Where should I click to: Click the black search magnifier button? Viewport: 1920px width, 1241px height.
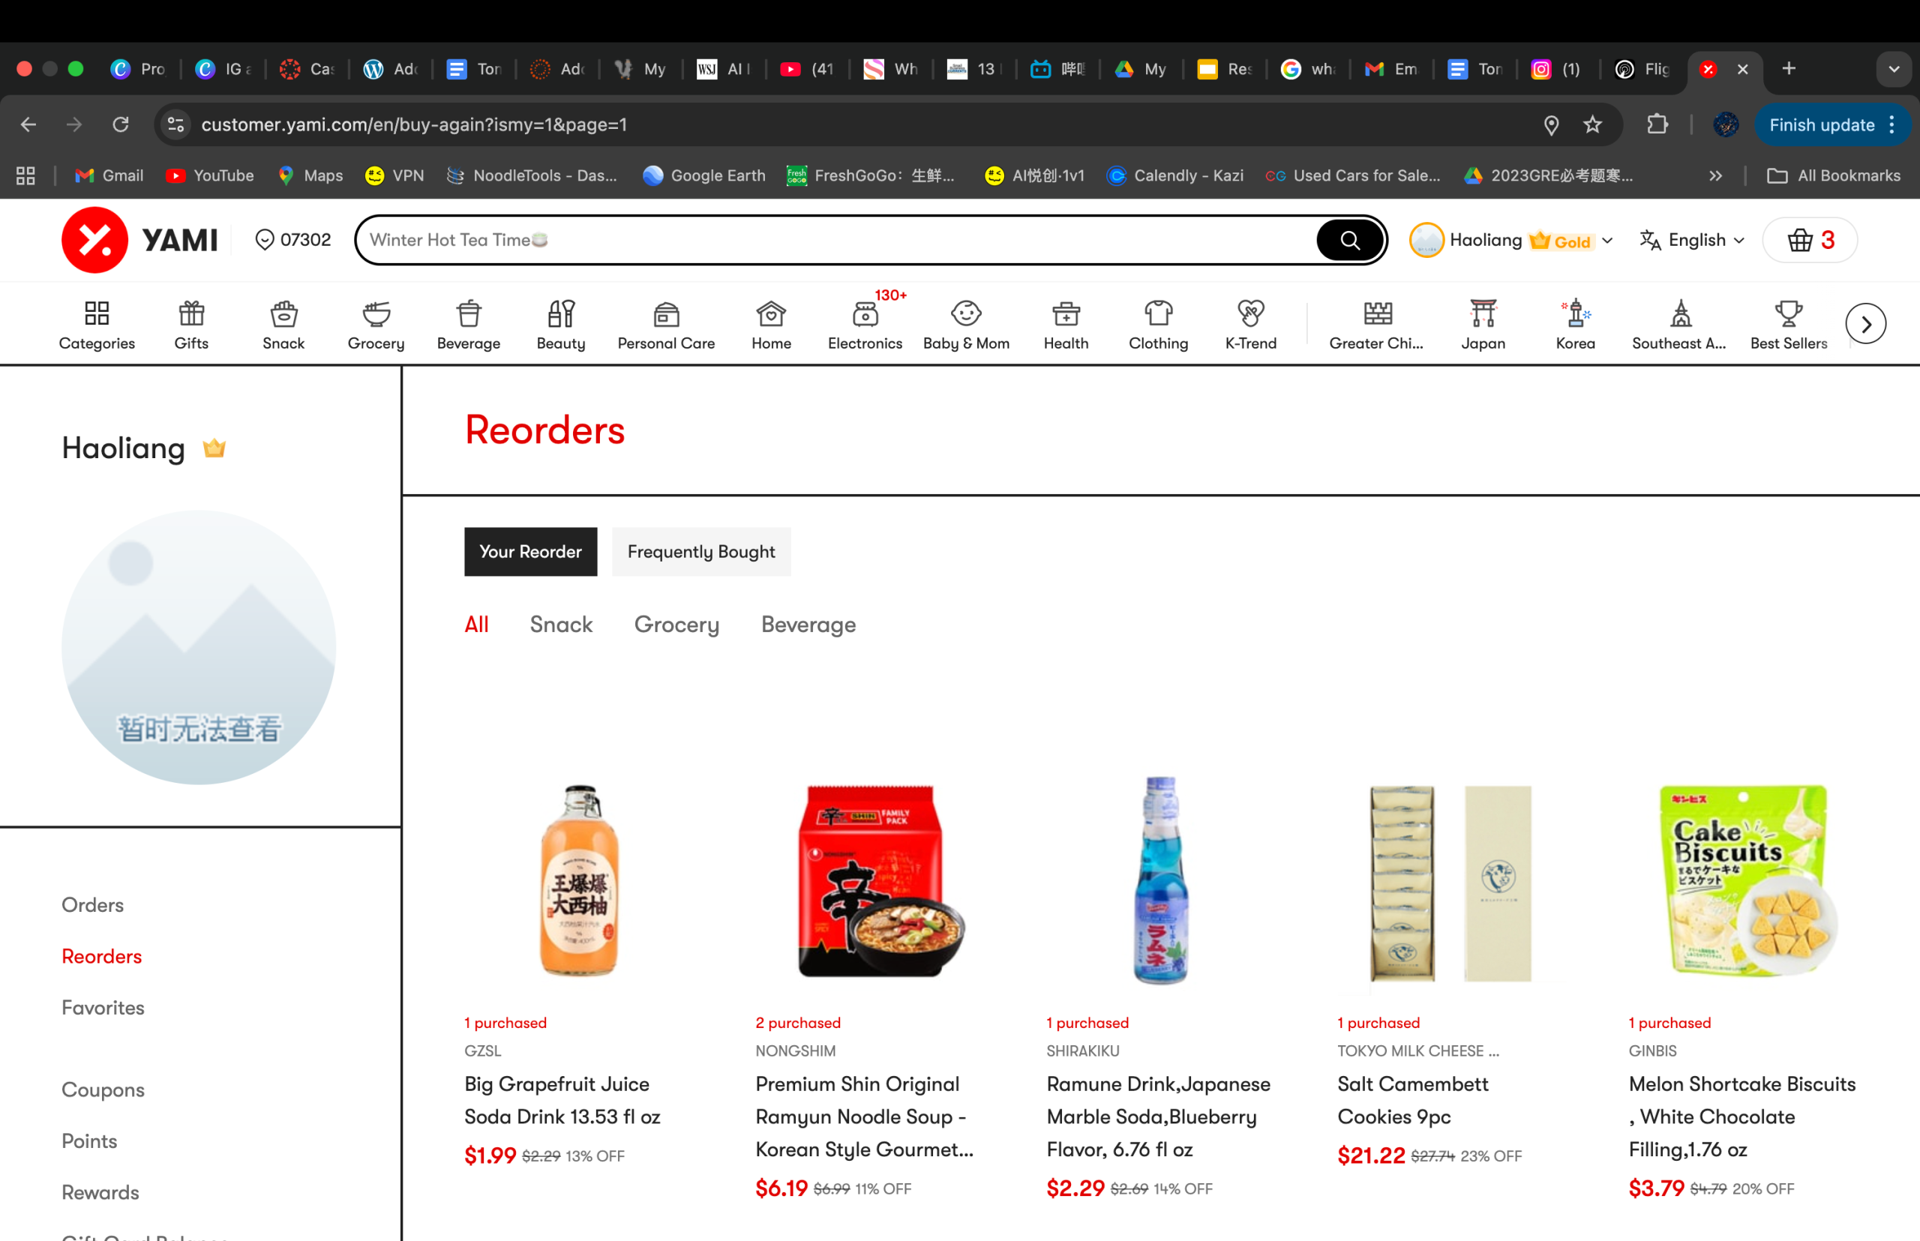(1349, 240)
